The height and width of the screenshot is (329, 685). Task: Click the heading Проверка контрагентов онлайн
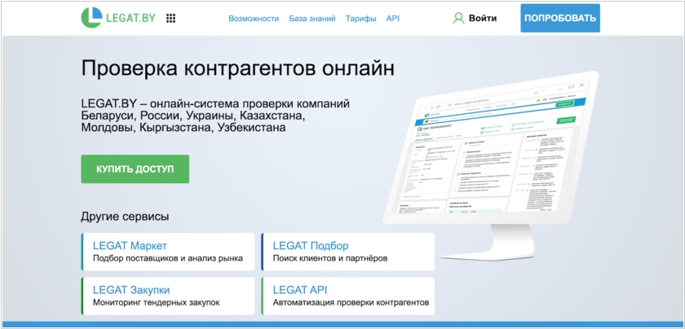click(x=237, y=69)
